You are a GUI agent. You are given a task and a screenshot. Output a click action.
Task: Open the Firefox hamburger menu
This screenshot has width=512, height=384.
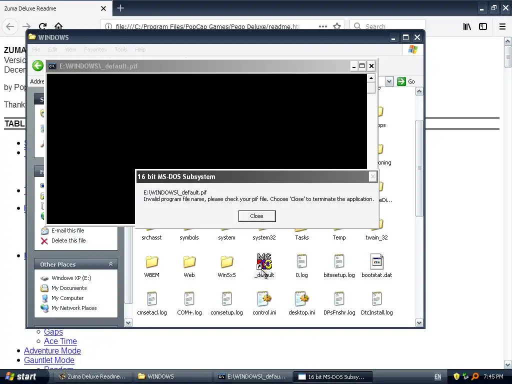[502, 26]
